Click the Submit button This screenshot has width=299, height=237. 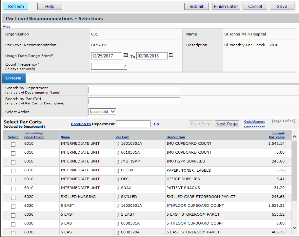click(196, 7)
